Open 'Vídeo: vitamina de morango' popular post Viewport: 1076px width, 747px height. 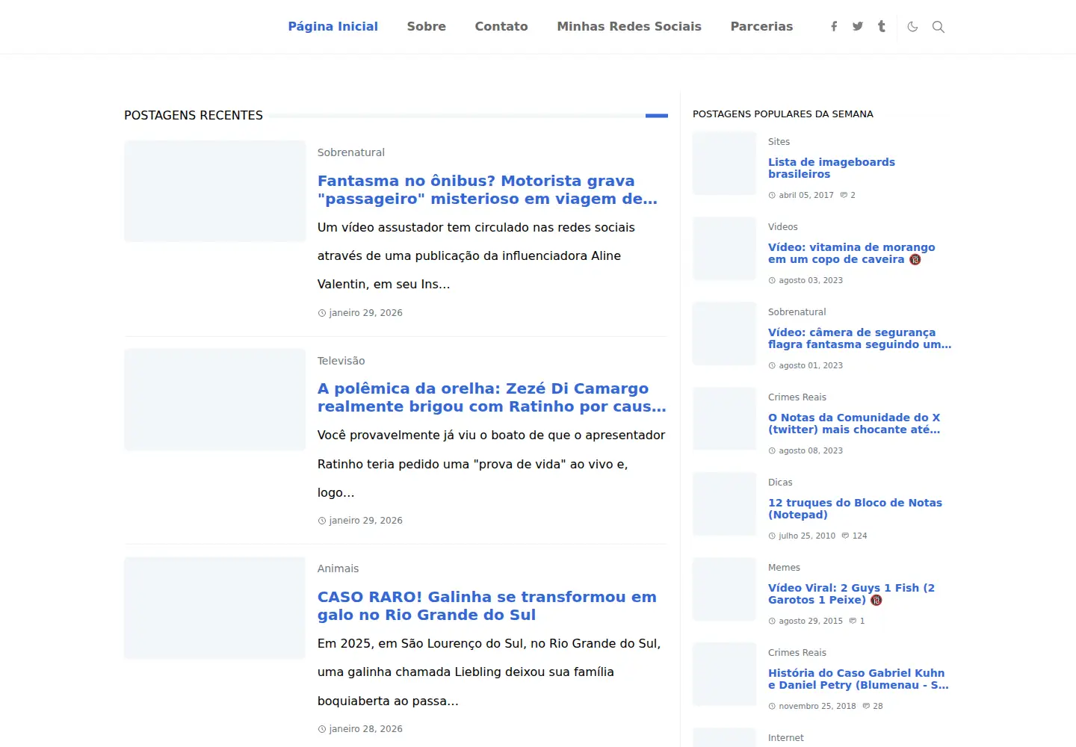click(x=852, y=253)
